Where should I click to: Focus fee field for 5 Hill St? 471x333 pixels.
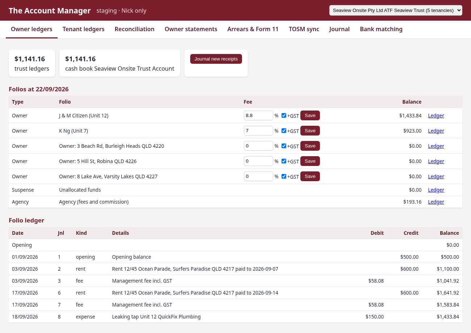pos(258,161)
